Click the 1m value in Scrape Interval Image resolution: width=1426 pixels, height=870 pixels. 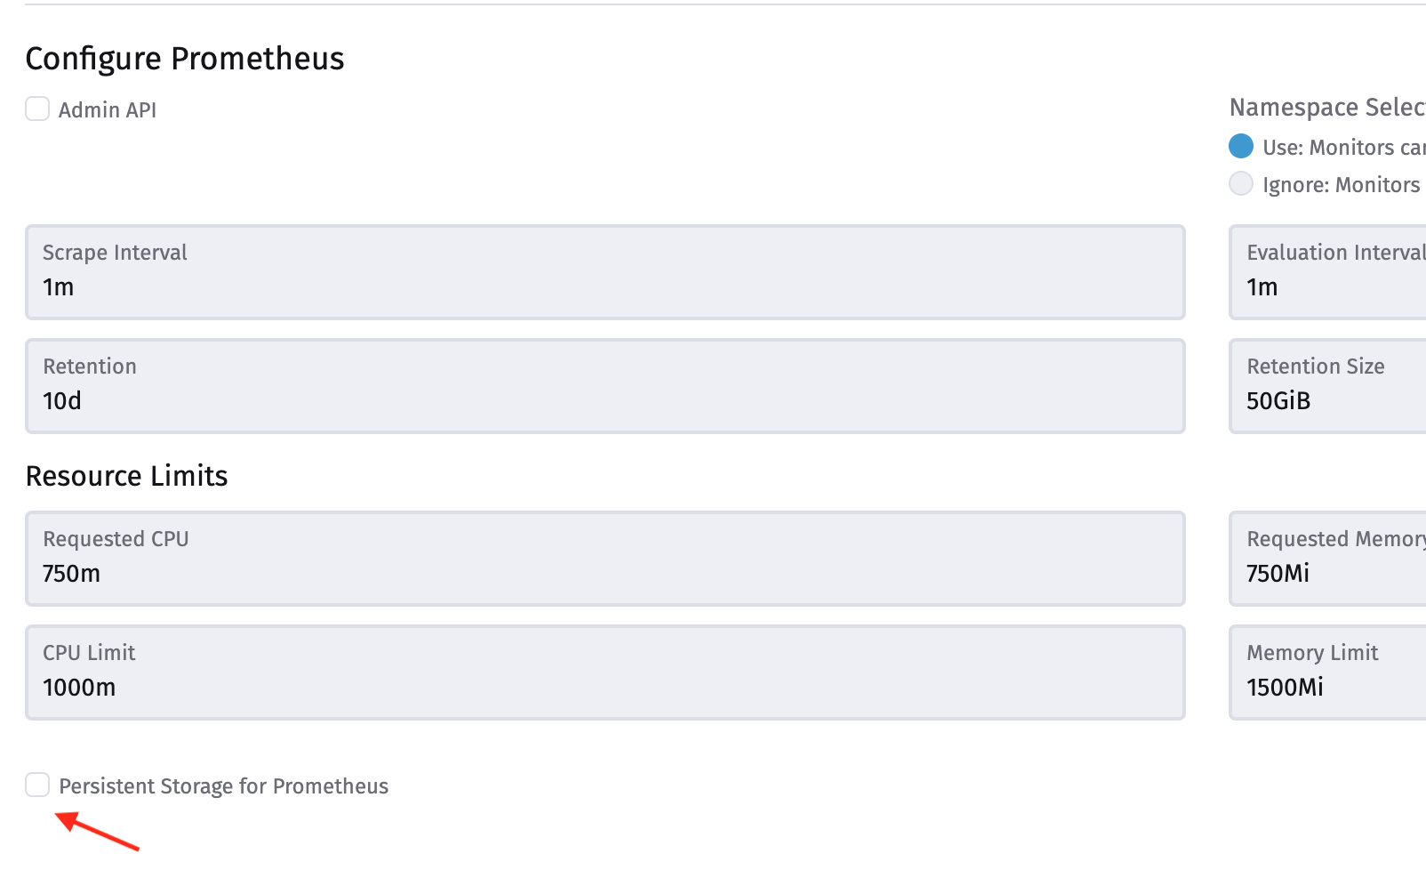click(x=59, y=286)
